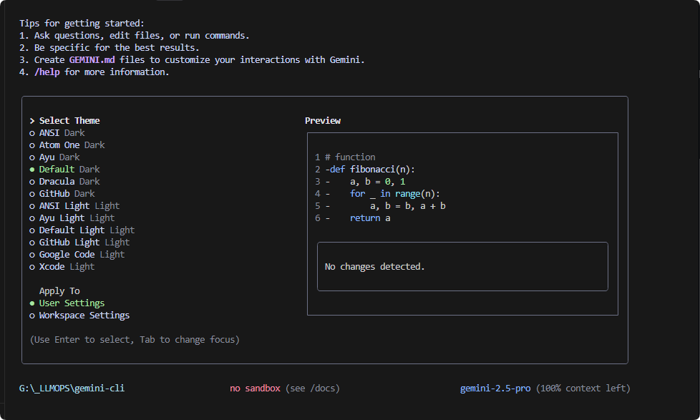The image size is (700, 420).
Task: Switch to the Google Code Light theme
Action: click(x=77, y=255)
